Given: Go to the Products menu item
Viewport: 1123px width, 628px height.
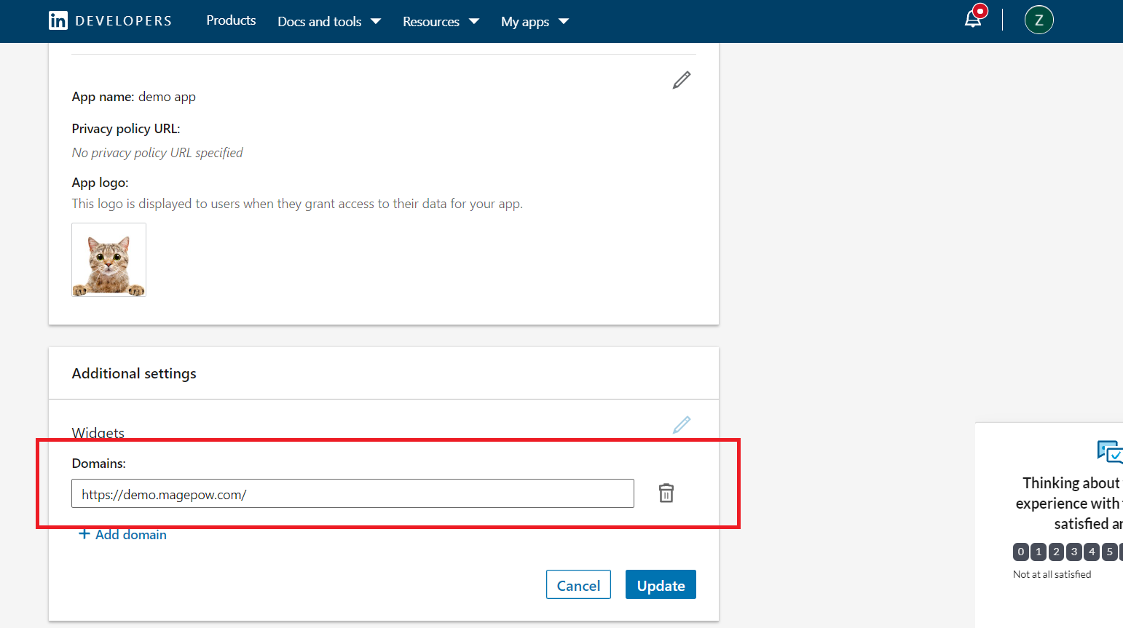Looking at the screenshot, I should click(x=231, y=20).
